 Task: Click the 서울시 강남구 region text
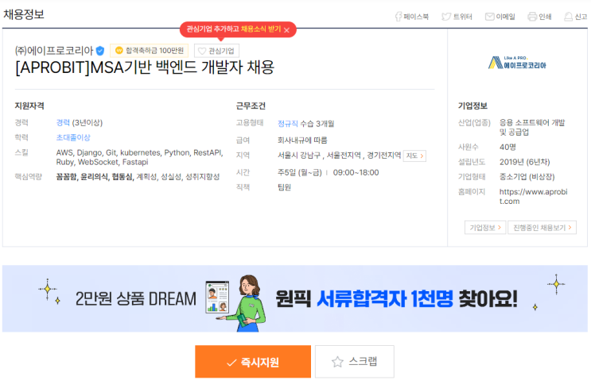click(x=299, y=156)
